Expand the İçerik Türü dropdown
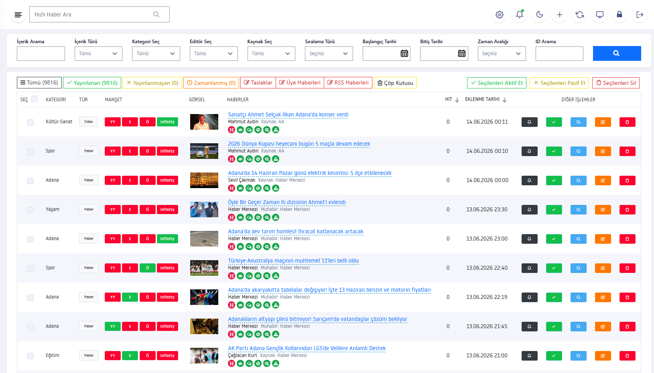This screenshot has width=654, height=373. [x=98, y=54]
